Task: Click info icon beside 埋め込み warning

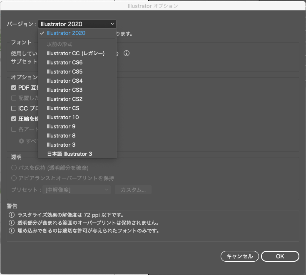Action: [12, 231]
